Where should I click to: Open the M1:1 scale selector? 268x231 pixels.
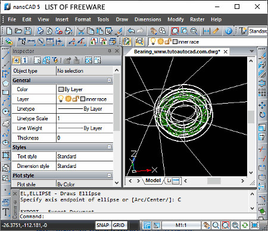click(x=181, y=225)
